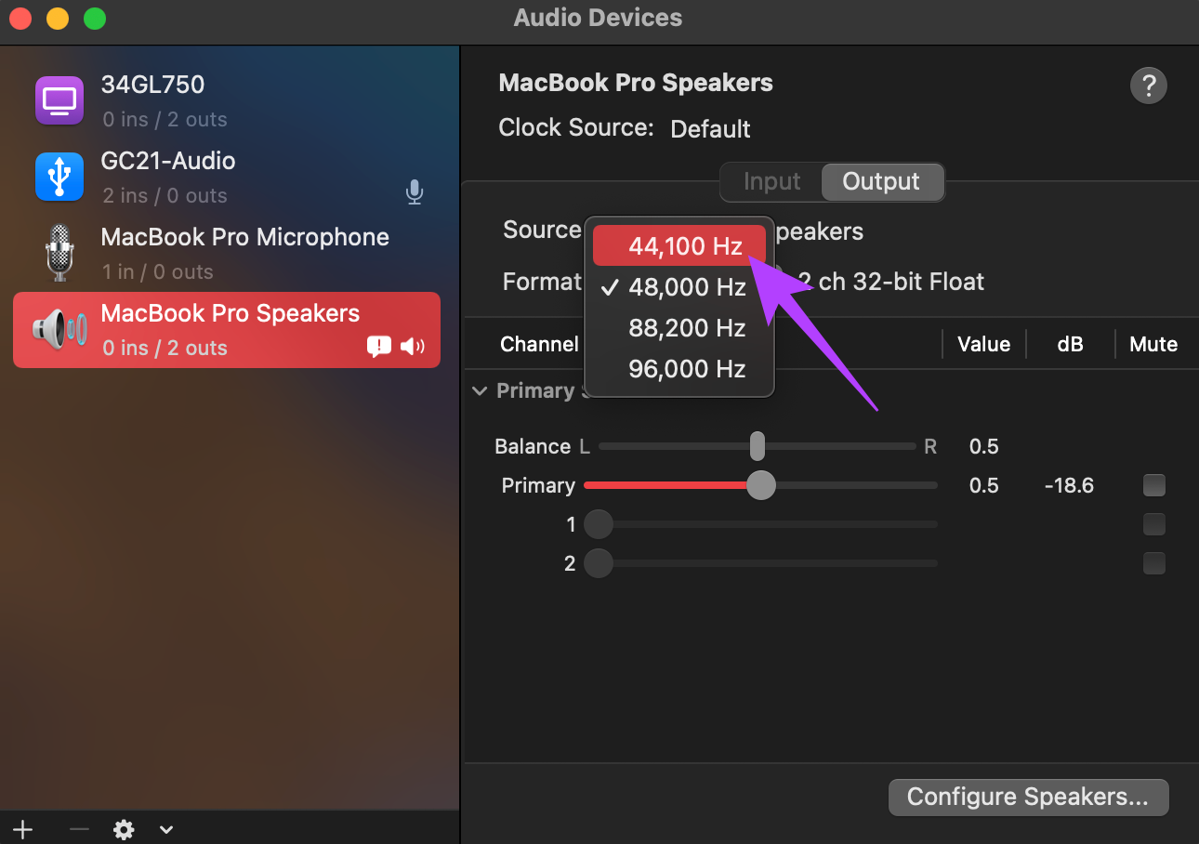Click the Configure Speakers button
Image resolution: width=1199 pixels, height=844 pixels.
tap(1028, 797)
